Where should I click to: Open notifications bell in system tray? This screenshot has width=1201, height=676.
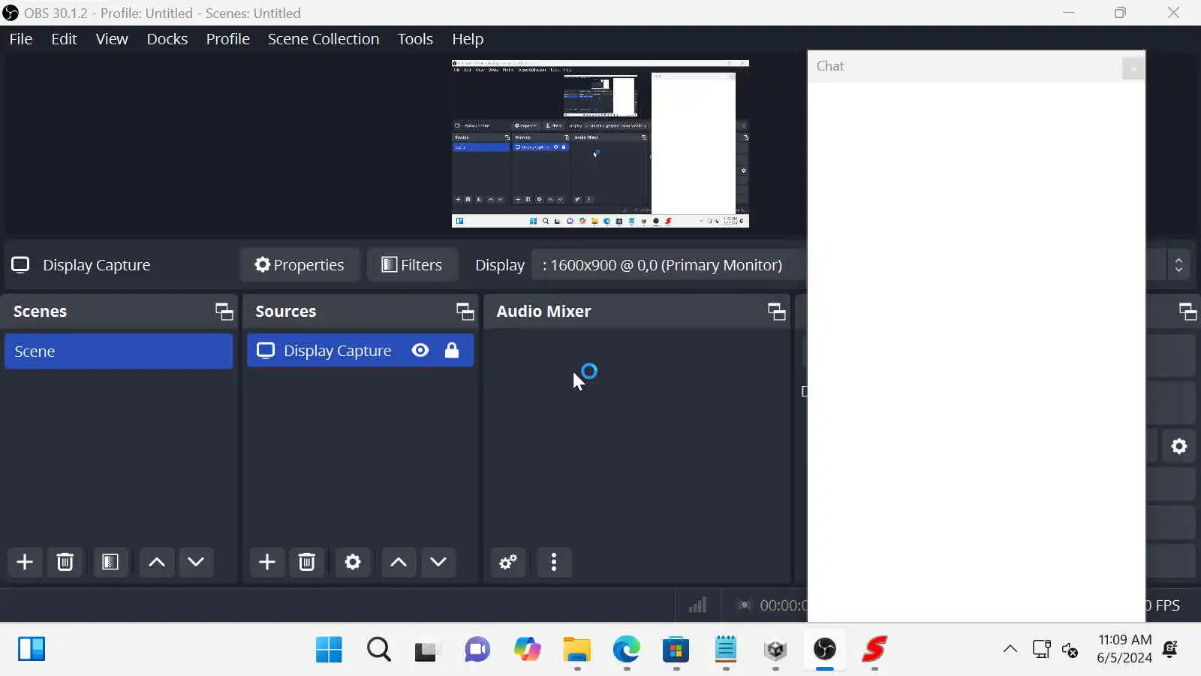tap(1170, 650)
